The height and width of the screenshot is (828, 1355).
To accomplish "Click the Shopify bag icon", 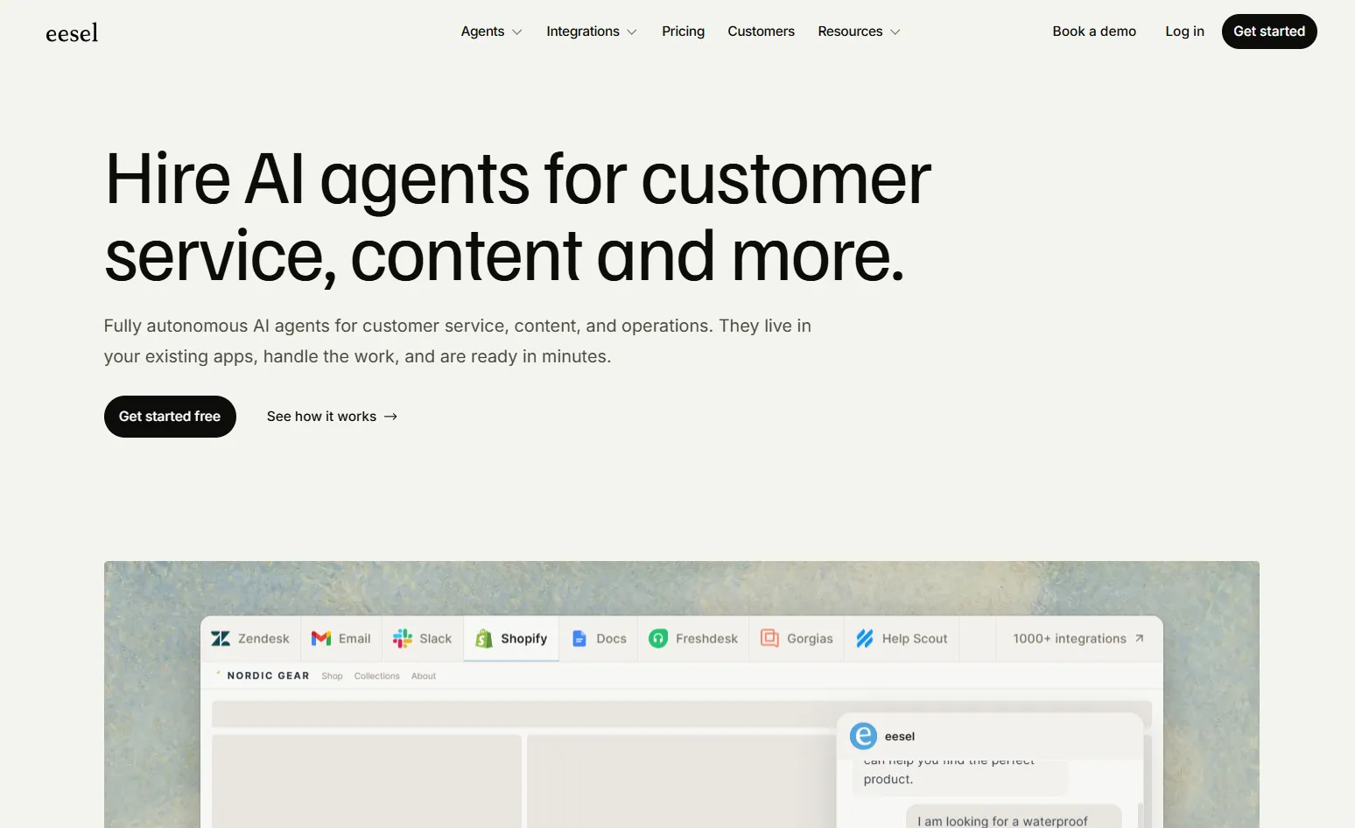I will (x=484, y=639).
